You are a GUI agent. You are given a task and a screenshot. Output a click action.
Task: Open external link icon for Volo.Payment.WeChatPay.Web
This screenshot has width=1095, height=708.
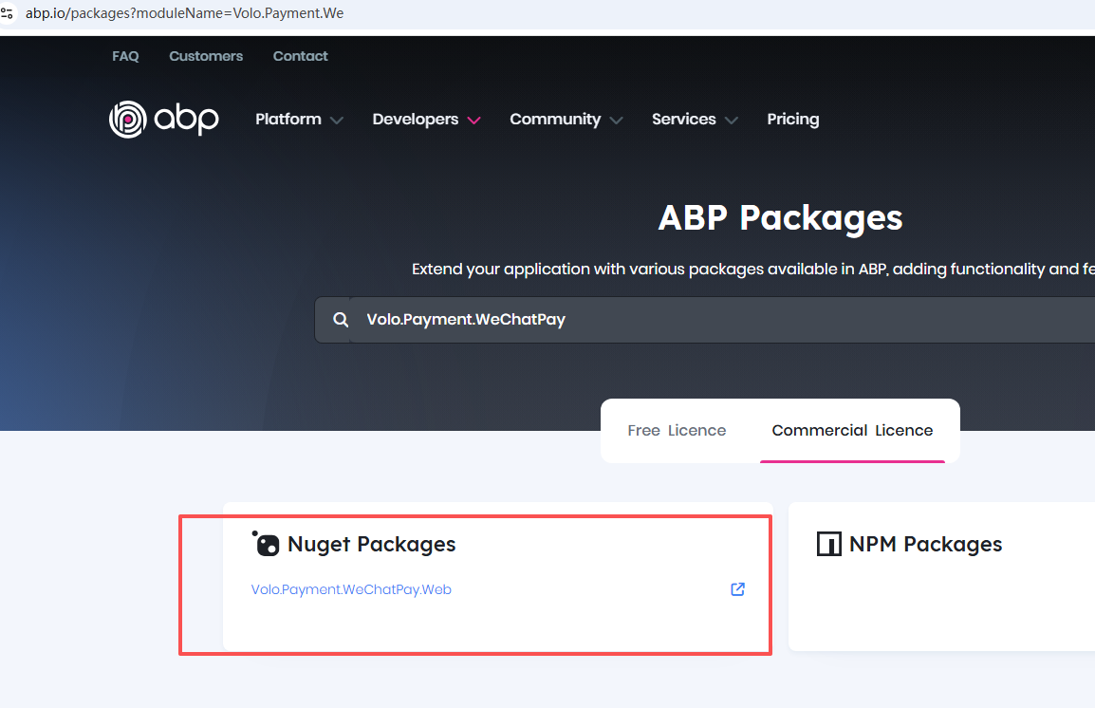[x=737, y=589]
